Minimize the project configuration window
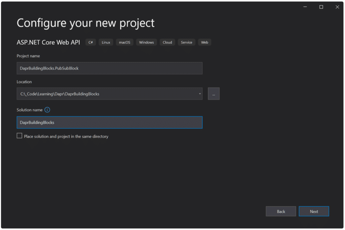Screen dimensions: 345x230 click(x=305, y=7)
